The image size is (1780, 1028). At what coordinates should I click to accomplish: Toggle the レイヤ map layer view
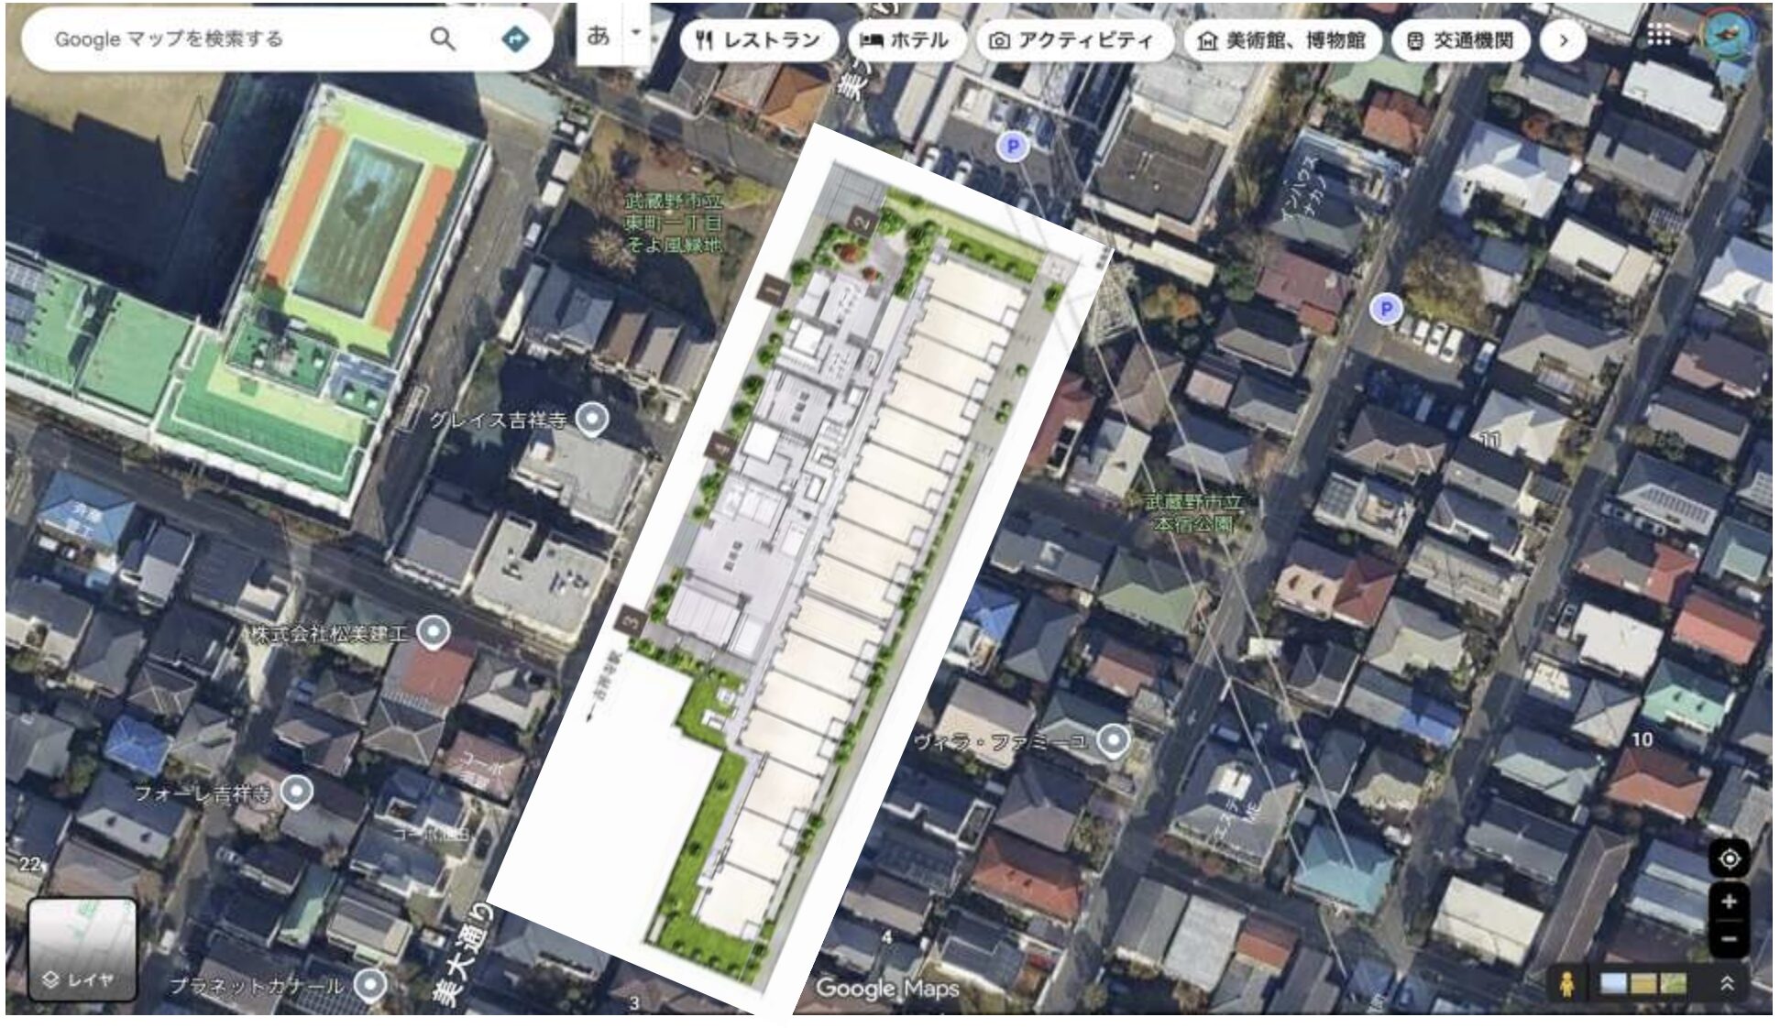pyautogui.click(x=82, y=947)
